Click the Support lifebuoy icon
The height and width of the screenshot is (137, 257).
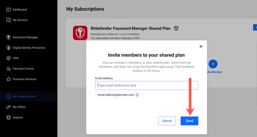(x=9, y=117)
